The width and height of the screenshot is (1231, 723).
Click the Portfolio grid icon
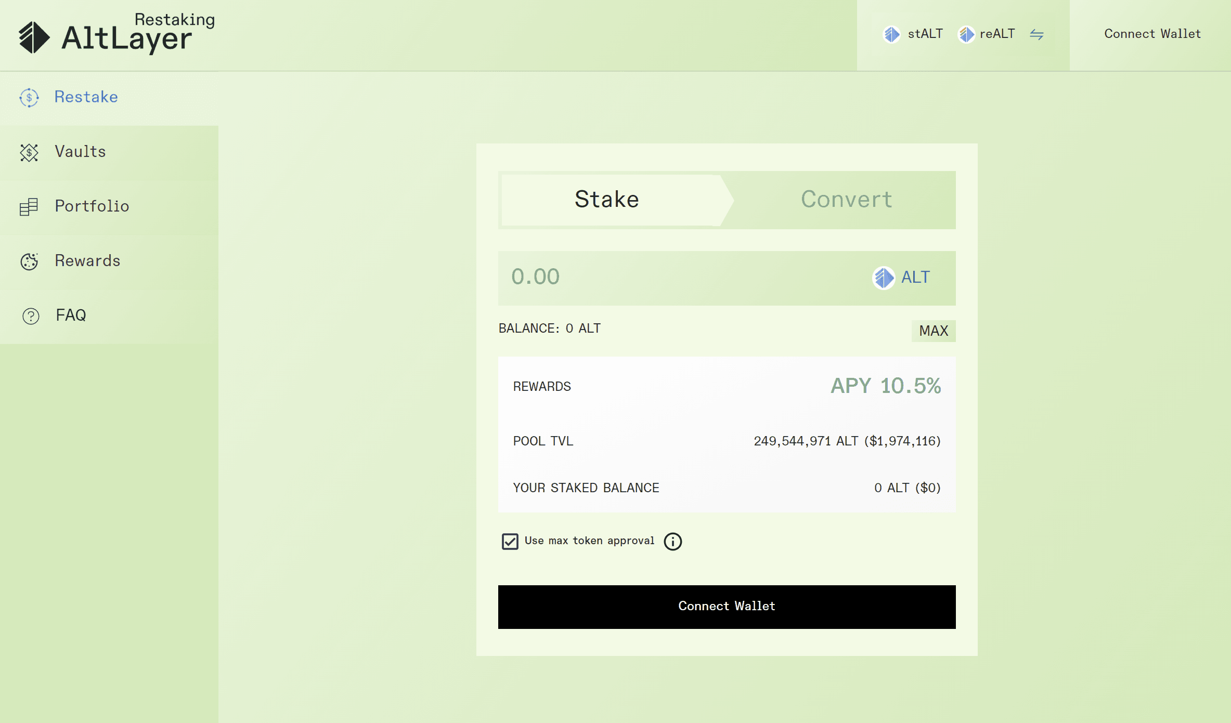[29, 207]
